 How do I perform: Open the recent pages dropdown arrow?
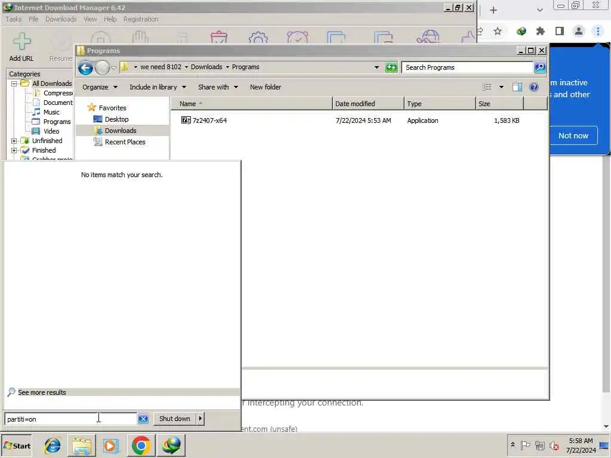(113, 68)
